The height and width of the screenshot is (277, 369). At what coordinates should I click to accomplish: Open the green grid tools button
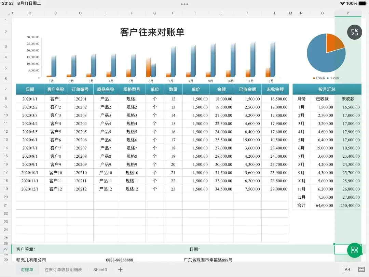354,250
